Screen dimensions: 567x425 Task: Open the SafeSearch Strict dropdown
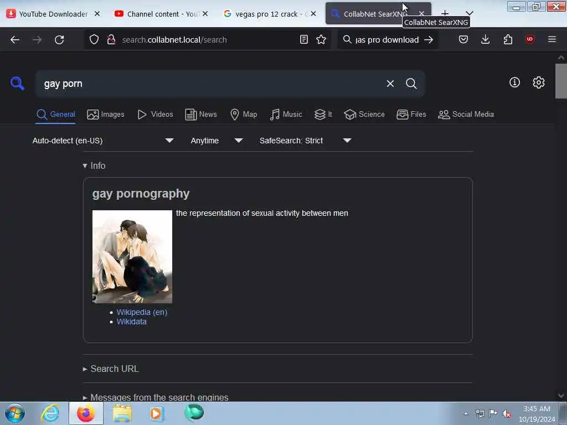tap(305, 141)
